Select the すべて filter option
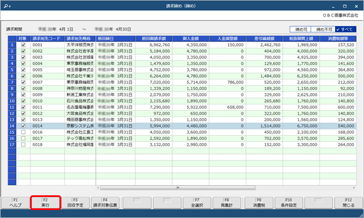This screenshot has height=218, width=364. coord(346,30)
